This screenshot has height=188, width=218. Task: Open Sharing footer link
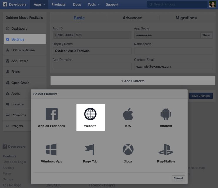8,168
